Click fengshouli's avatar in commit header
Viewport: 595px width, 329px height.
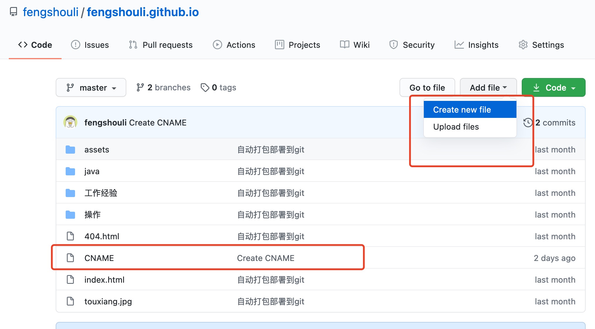70,122
